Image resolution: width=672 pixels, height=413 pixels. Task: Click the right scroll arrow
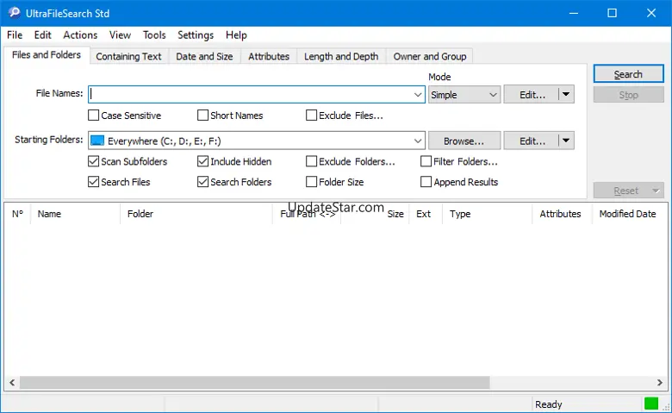[x=660, y=383]
